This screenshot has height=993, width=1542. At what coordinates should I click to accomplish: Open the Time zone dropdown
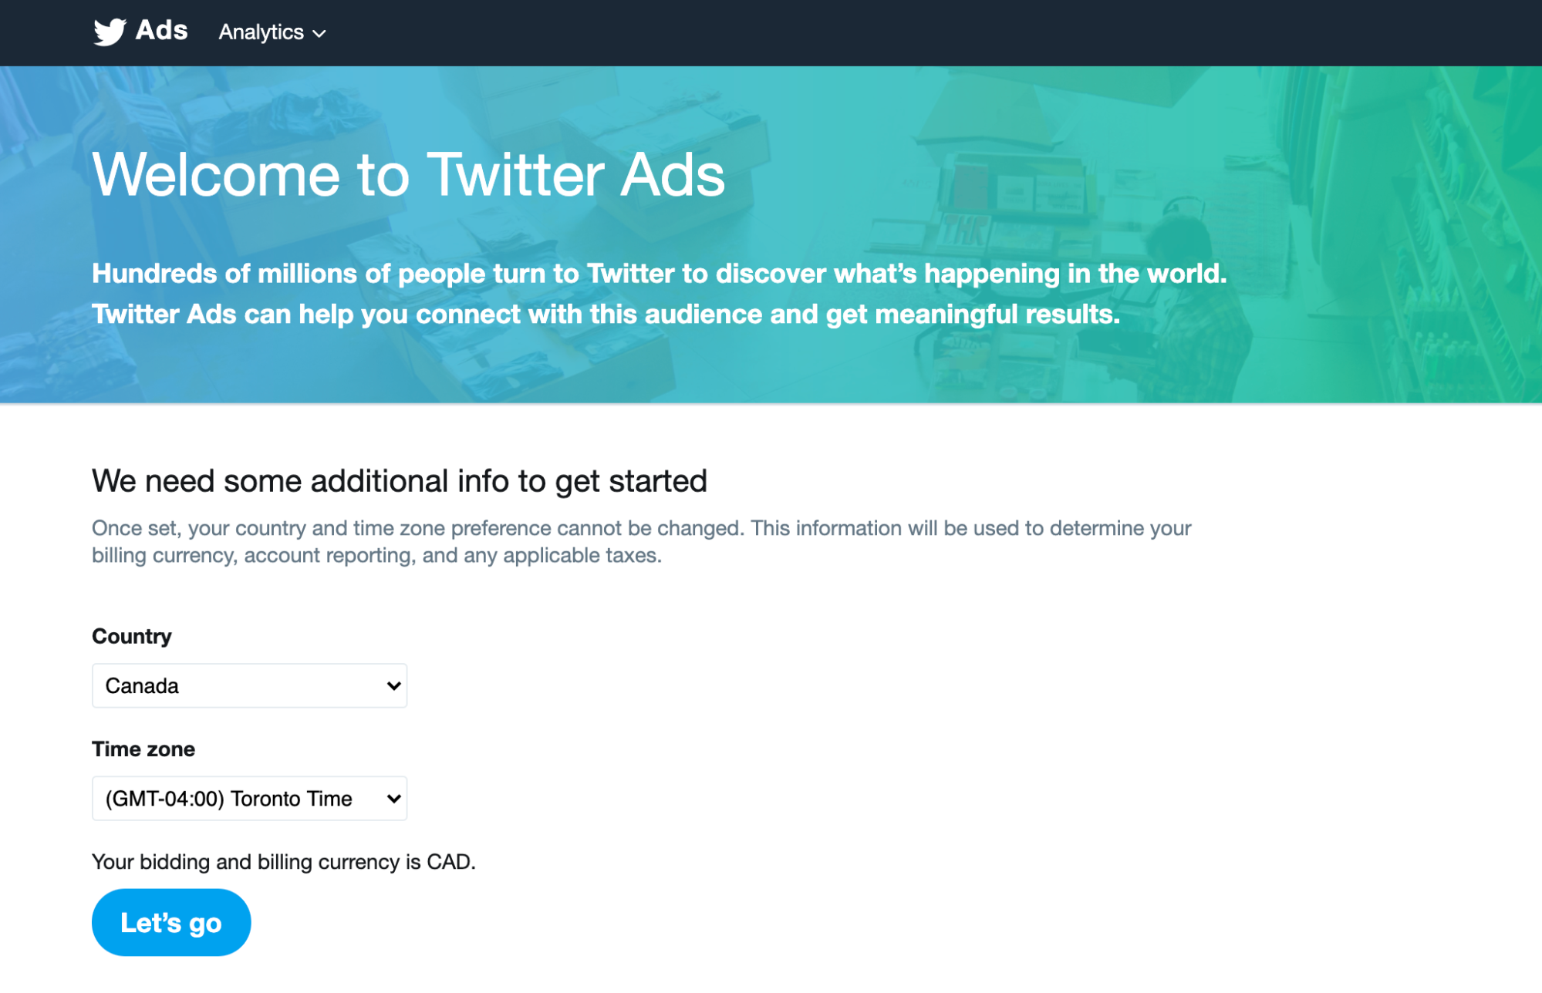point(249,798)
